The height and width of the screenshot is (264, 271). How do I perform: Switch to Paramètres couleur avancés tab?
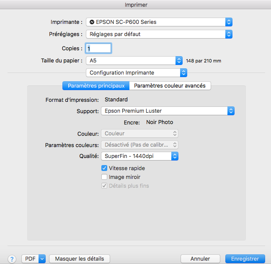170,86
